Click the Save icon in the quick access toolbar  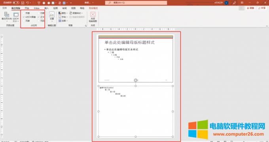click(23, 3)
